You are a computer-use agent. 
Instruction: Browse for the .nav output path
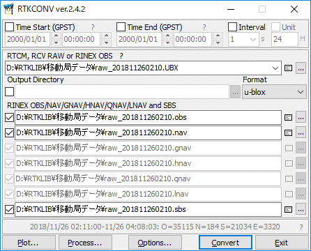tap(301, 132)
